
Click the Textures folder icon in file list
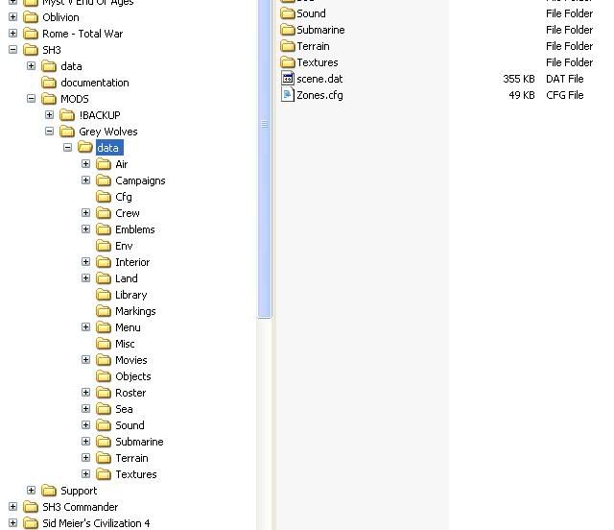288,62
